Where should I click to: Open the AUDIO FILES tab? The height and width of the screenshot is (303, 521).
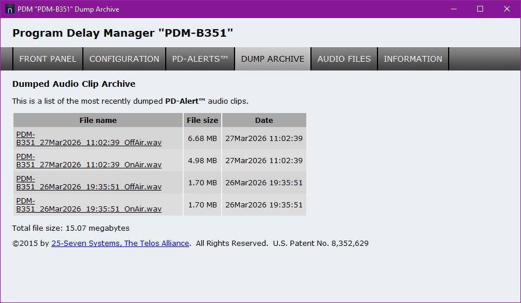(x=344, y=59)
